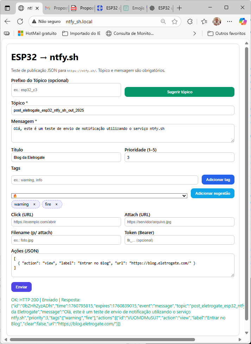The image size is (251, 344).
Task: Focus the Prioridade (1–5) field
Action: (x=179, y=157)
